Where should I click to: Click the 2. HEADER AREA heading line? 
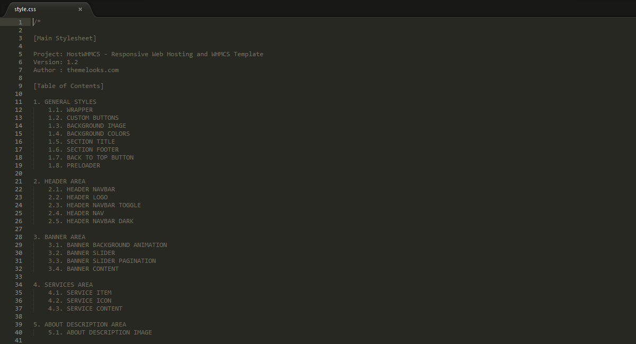pyautogui.click(x=59, y=181)
